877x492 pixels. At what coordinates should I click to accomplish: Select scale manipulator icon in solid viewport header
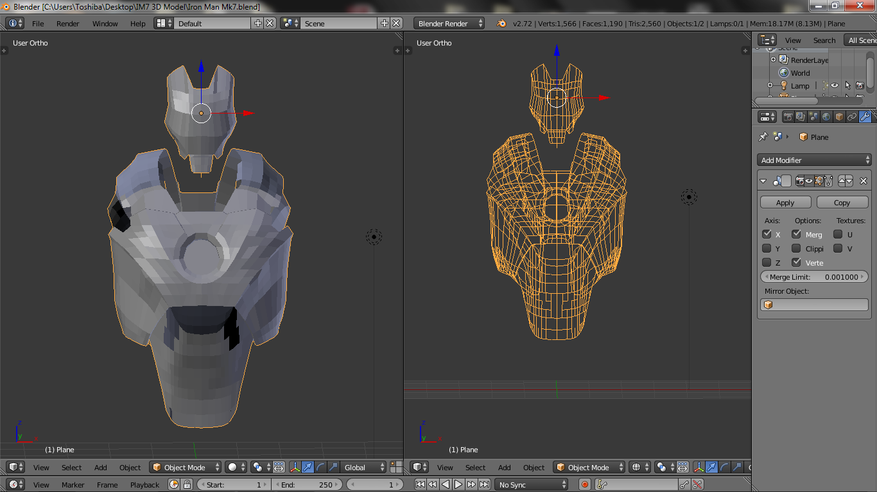tap(333, 467)
